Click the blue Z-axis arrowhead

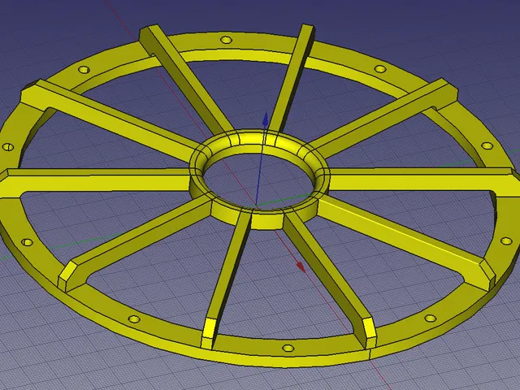point(266,119)
